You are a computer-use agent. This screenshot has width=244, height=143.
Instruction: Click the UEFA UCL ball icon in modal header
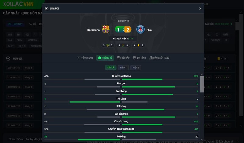[46, 9]
